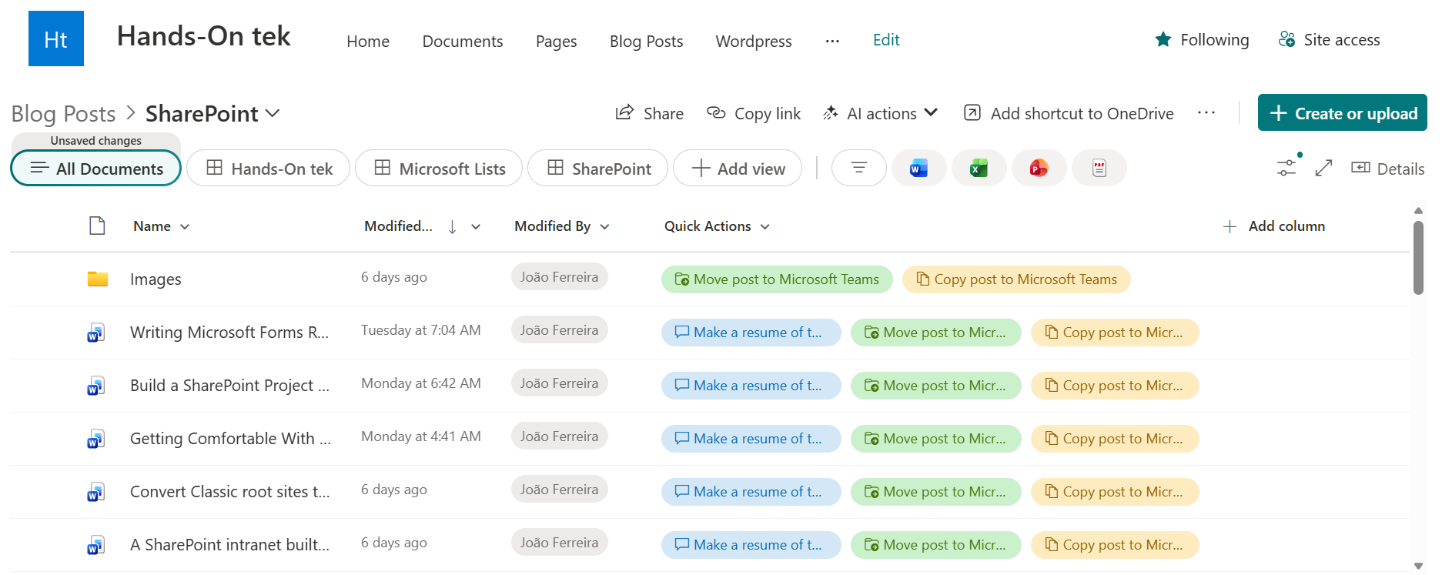Click Copy post to Microsoft Teams for Images

pyautogui.click(x=1016, y=279)
